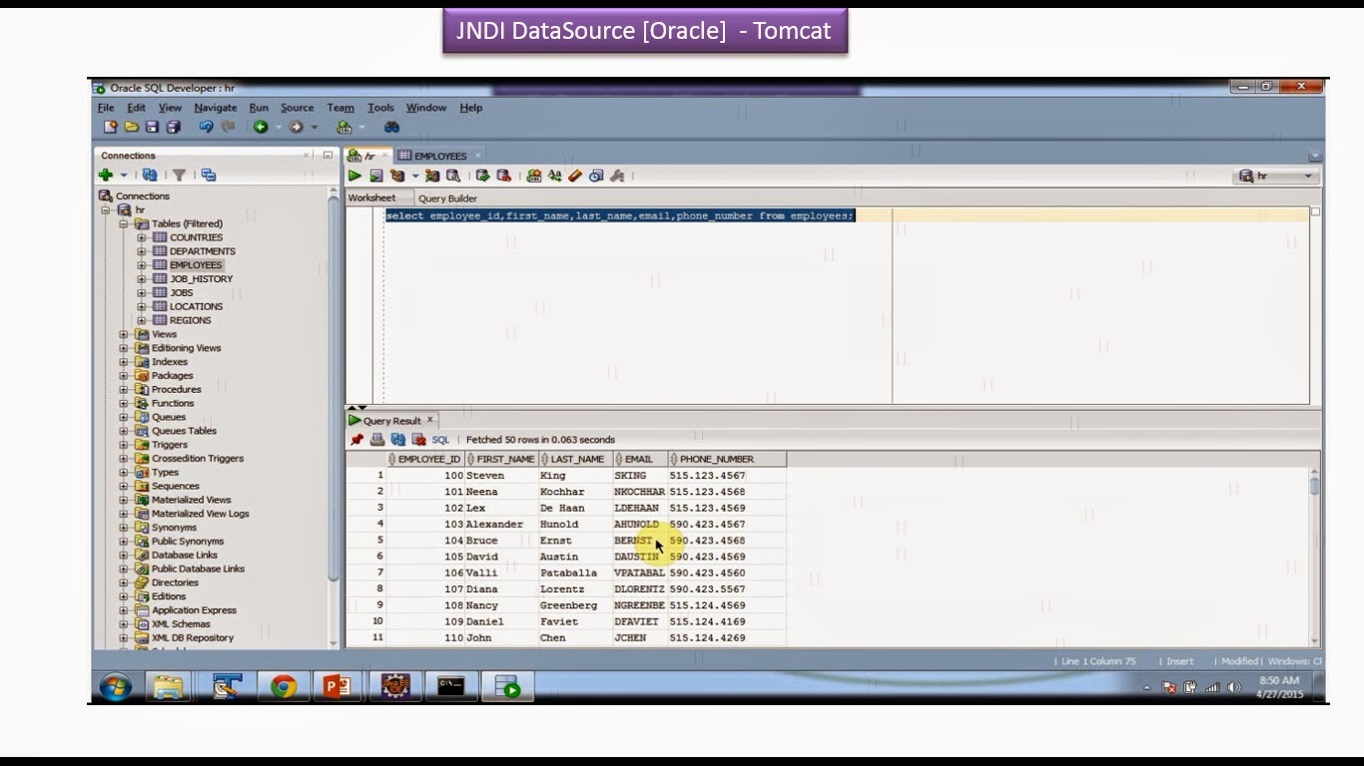This screenshot has width=1364, height=766.
Task: Click the Clear eraser icon
Action: click(x=575, y=176)
